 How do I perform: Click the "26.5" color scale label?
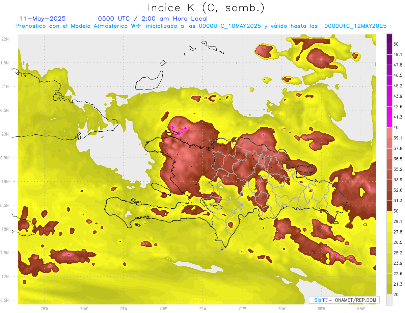(x=398, y=242)
